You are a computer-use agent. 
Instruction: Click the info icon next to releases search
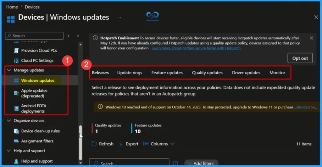pos(175,163)
